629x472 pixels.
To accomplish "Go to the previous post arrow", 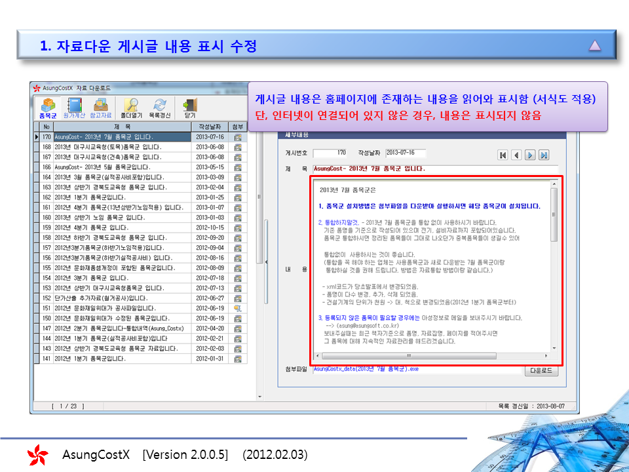I will click(516, 155).
